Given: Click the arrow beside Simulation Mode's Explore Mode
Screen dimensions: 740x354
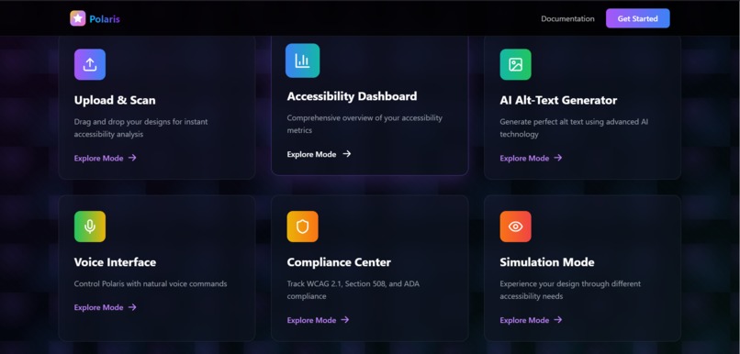Looking at the screenshot, I should click(558, 320).
